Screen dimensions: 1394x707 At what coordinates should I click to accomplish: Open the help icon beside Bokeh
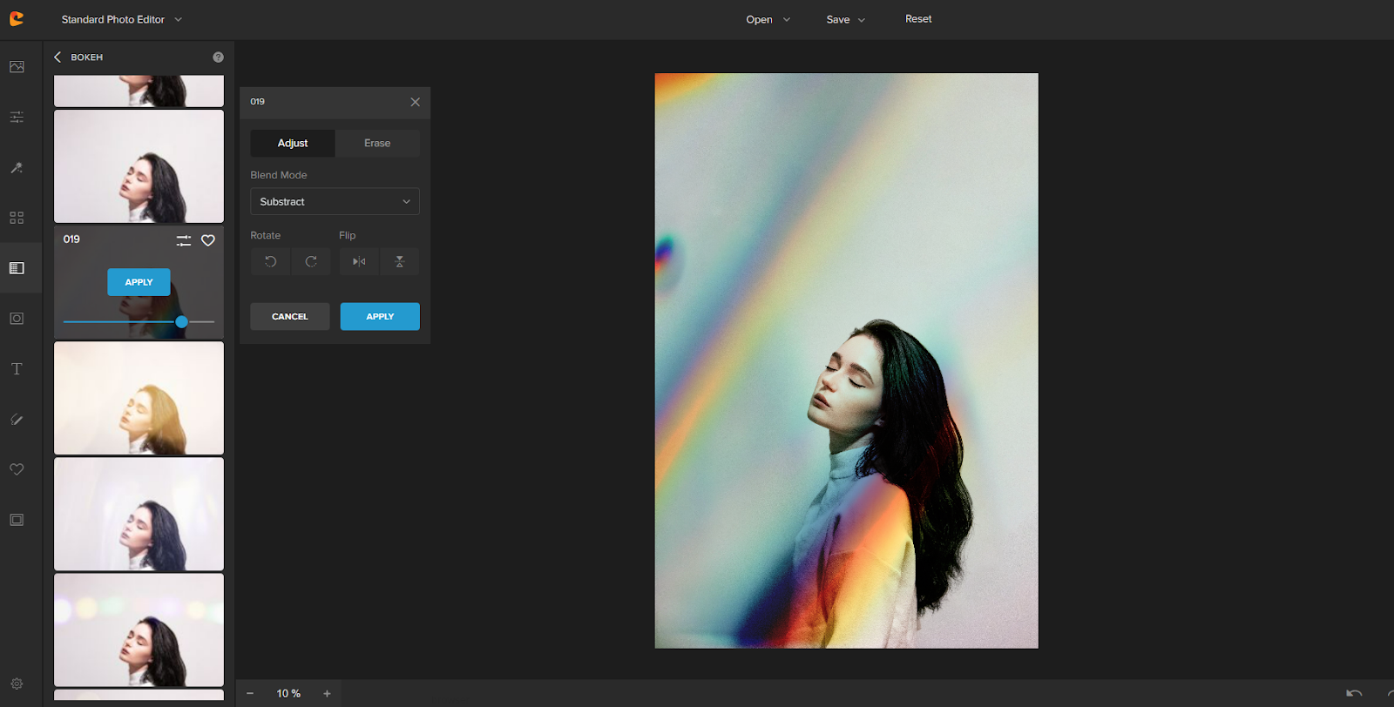click(218, 57)
